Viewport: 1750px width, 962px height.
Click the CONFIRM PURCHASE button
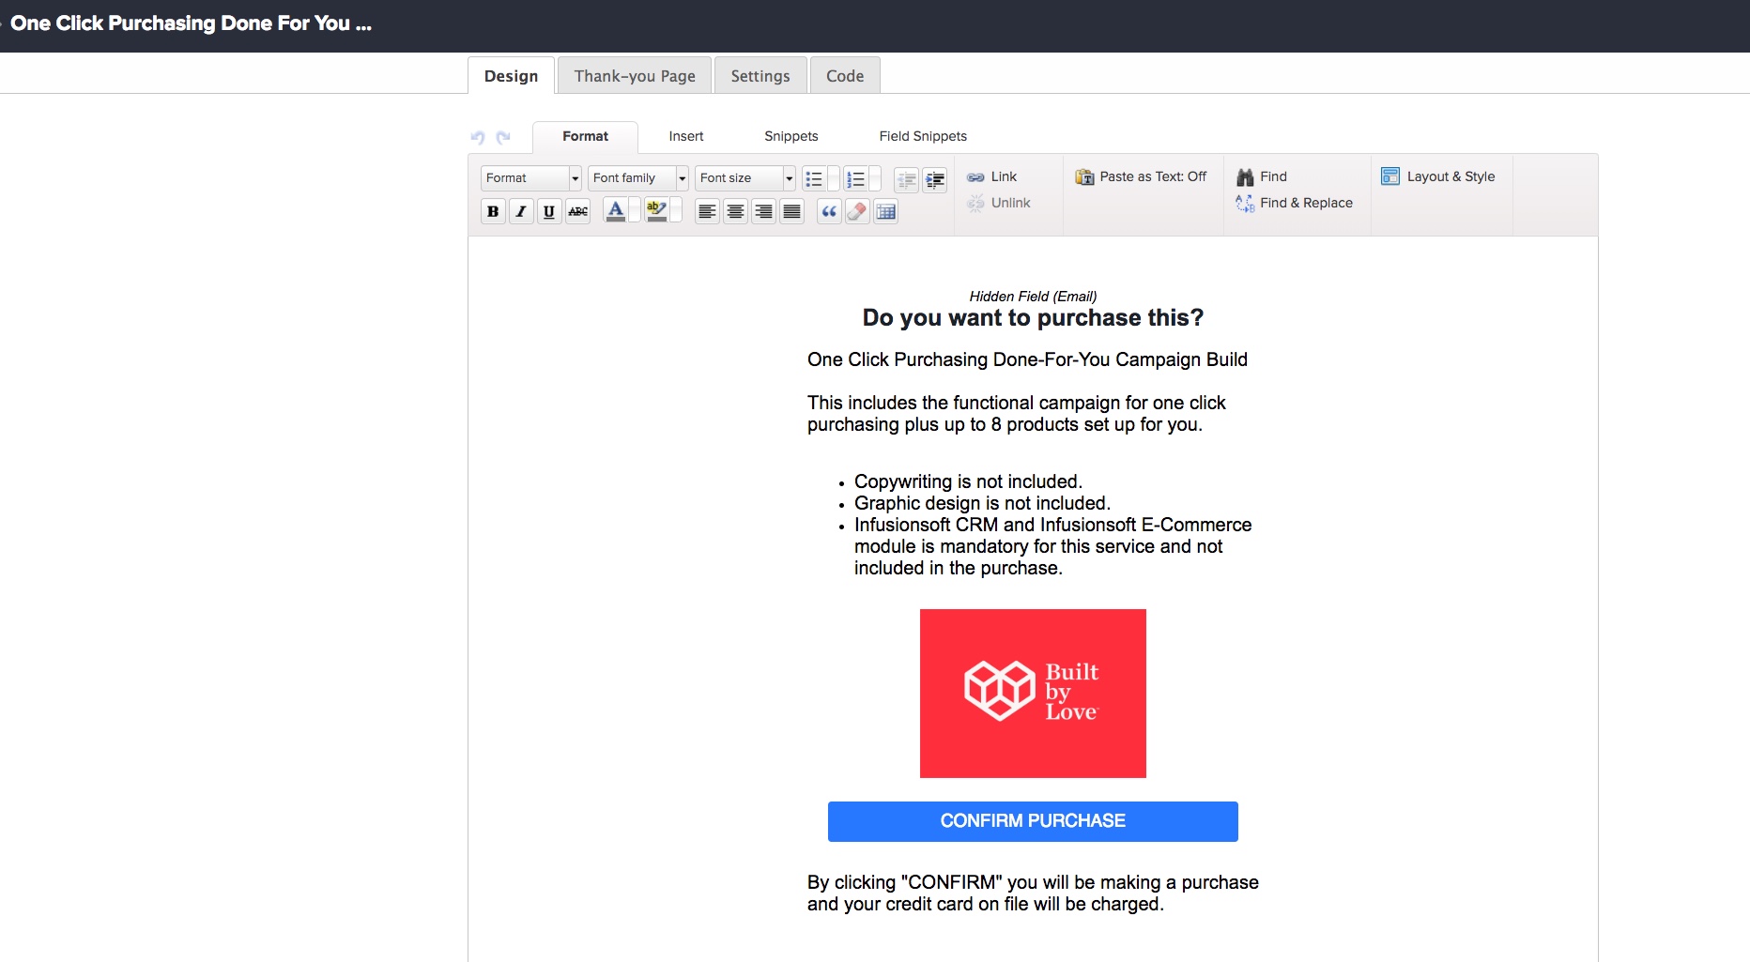tap(1033, 820)
